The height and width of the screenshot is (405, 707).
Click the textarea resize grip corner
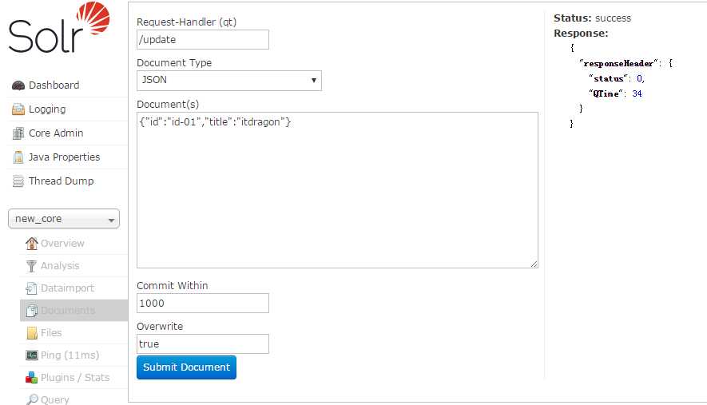coord(534,264)
